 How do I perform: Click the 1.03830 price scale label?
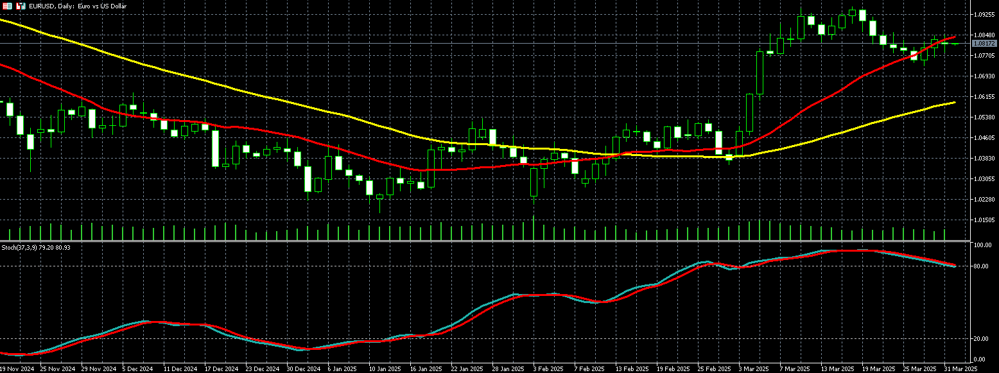coord(984,158)
